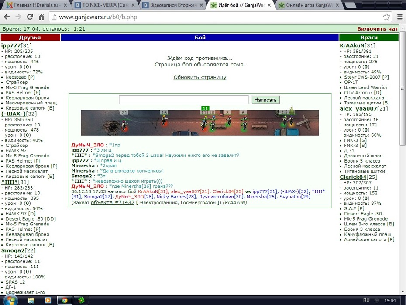Open Clerick84 enemy profile link
Image resolution: width=406 pixels, height=305 pixels.
pyautogui.click(x=353, y=177)
